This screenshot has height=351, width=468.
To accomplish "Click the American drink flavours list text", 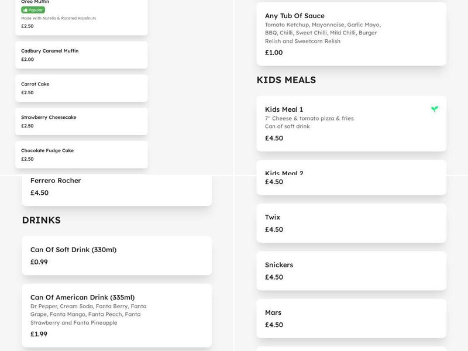I will click(88, 314).
